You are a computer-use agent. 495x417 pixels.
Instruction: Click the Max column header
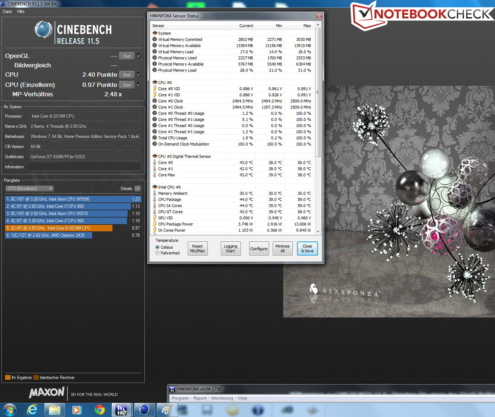pyautogui.click(x=299, y=26)
